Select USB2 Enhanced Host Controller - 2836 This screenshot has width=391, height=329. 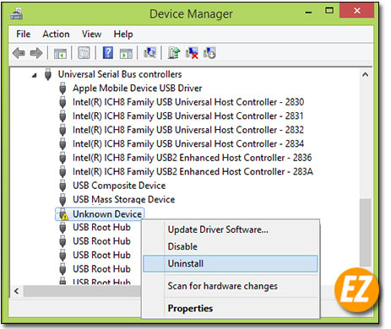(x=193, y=158)
